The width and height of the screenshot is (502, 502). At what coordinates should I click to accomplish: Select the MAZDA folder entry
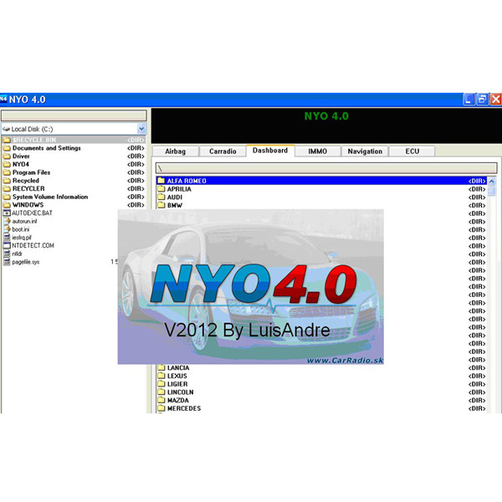point(178,401)
